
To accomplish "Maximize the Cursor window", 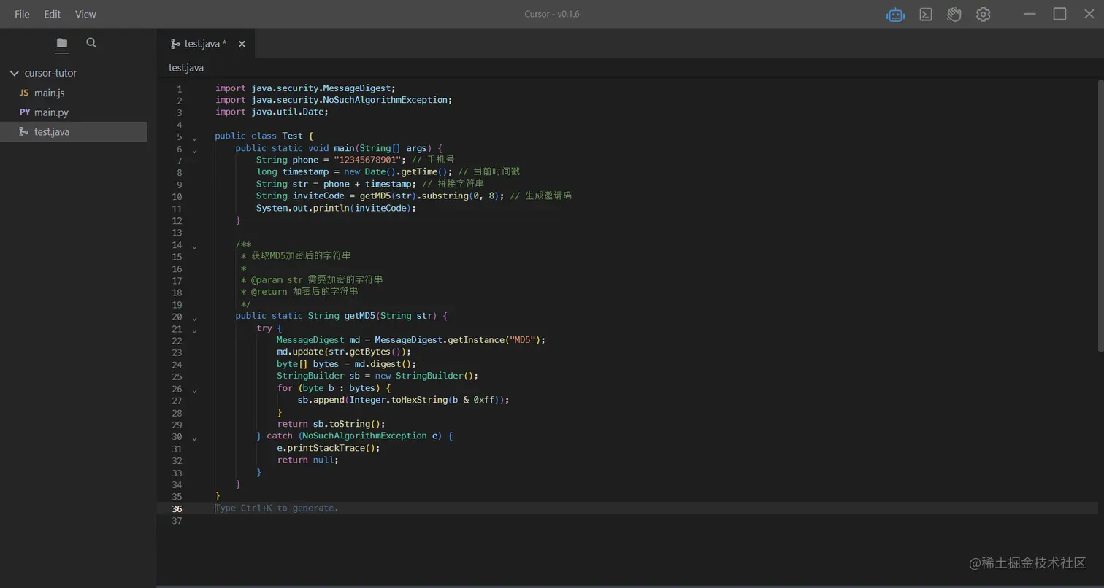I will (x=1059, y=14).
